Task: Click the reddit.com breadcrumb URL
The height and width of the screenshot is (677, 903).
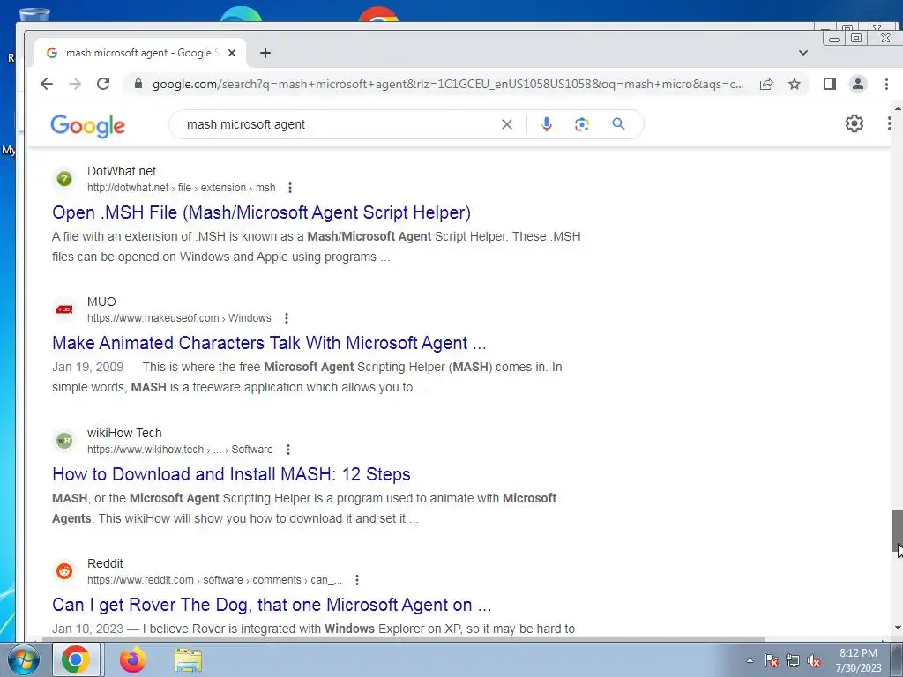Action: click(215, 580)
